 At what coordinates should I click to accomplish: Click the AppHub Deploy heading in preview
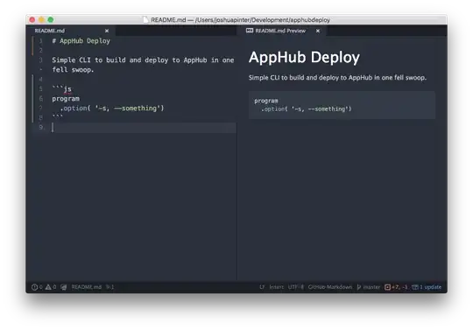click(304, 57)
